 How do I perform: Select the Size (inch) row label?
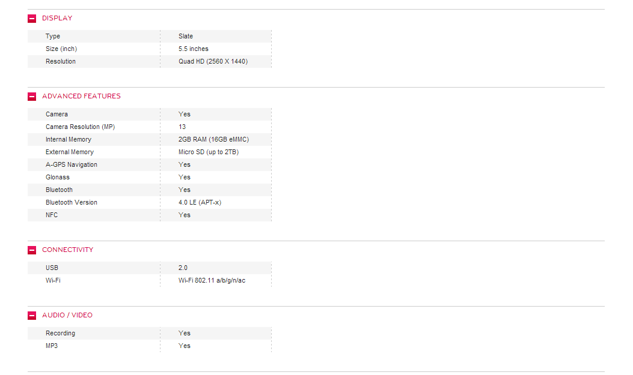[x=61, y=49]
